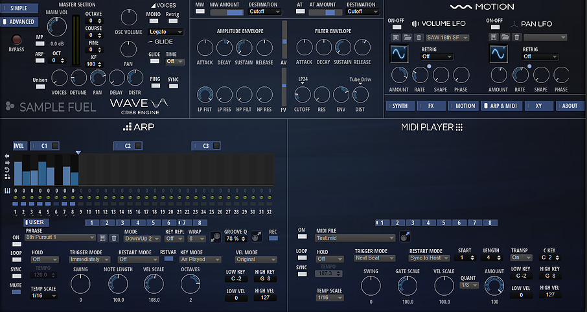Toggle the Mono voices switch
The width and height of the screenshot is (587, 312).
point(154,21)
